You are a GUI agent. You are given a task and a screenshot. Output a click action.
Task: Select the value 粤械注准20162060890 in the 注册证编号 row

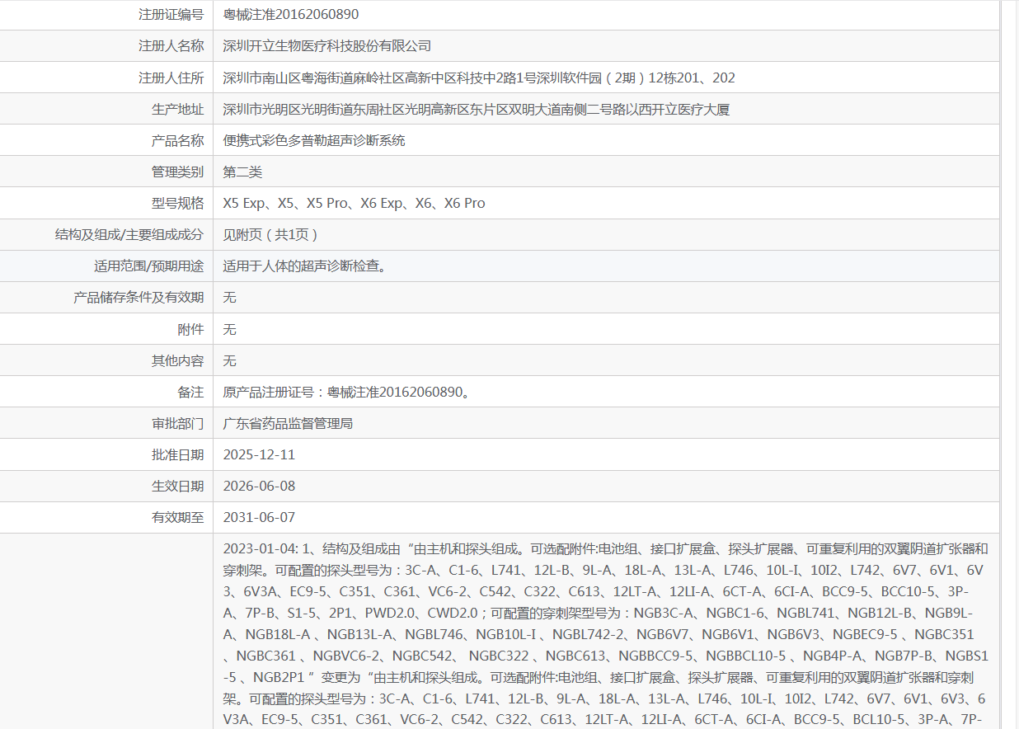[x=291, y=14]
